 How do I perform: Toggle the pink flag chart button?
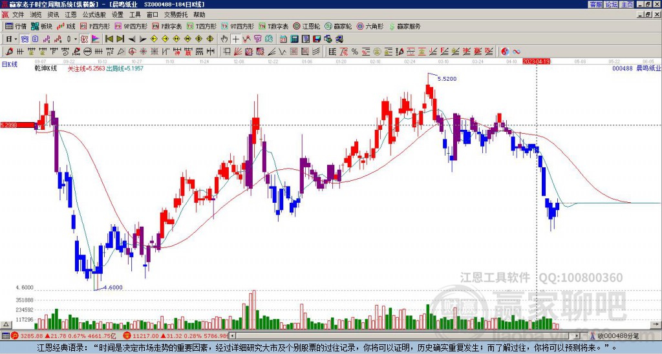[96, 39]
